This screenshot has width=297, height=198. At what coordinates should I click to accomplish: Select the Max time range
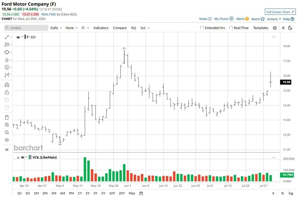132,193
